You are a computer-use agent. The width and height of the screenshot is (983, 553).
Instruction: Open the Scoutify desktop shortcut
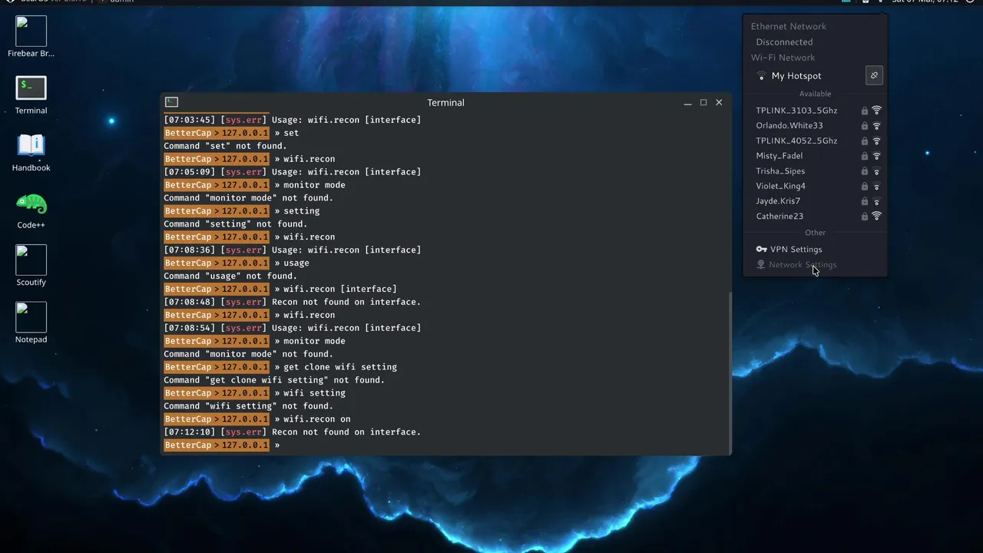click(31, 267)
